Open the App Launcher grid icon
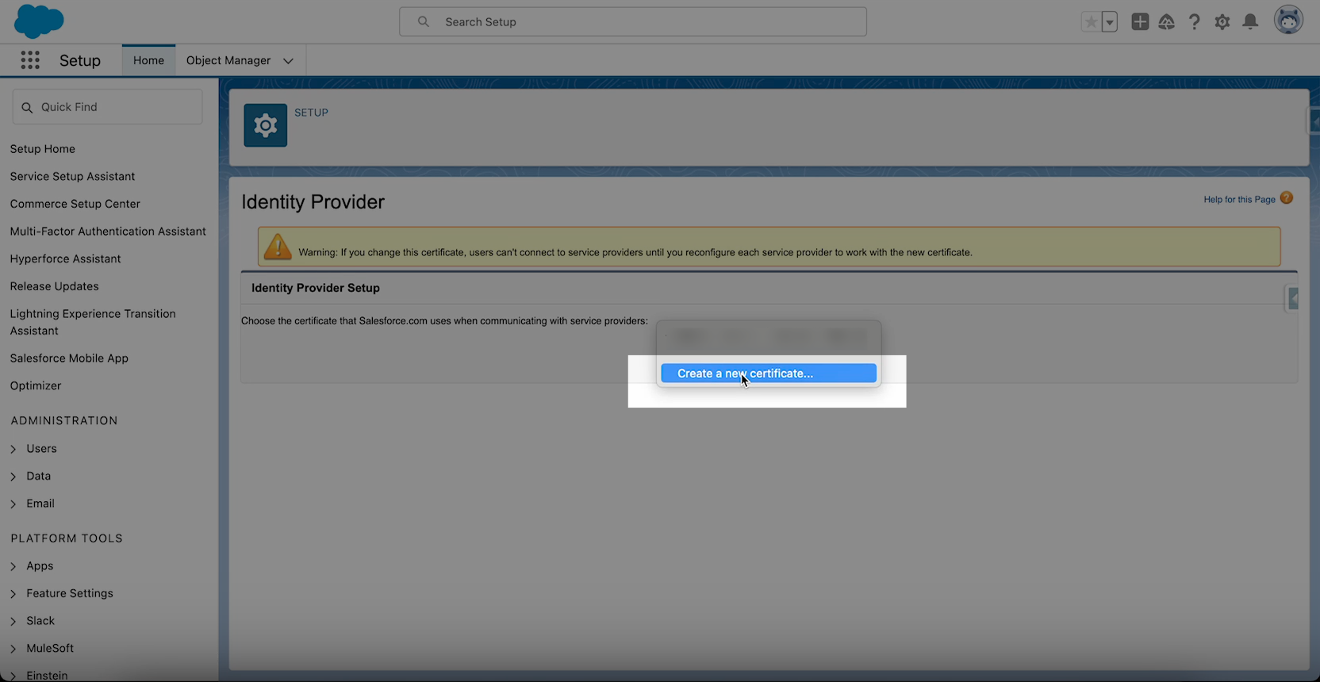The width and height of the screenshot is (1320, 682). 30,60
